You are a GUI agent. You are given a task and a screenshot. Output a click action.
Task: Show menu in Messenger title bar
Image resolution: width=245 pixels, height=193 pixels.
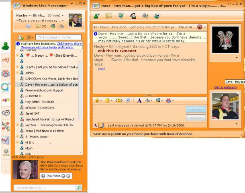72,4
